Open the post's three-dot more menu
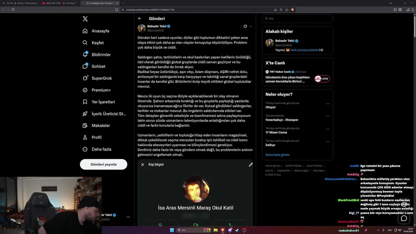416x234 pixels. [251, 26]
